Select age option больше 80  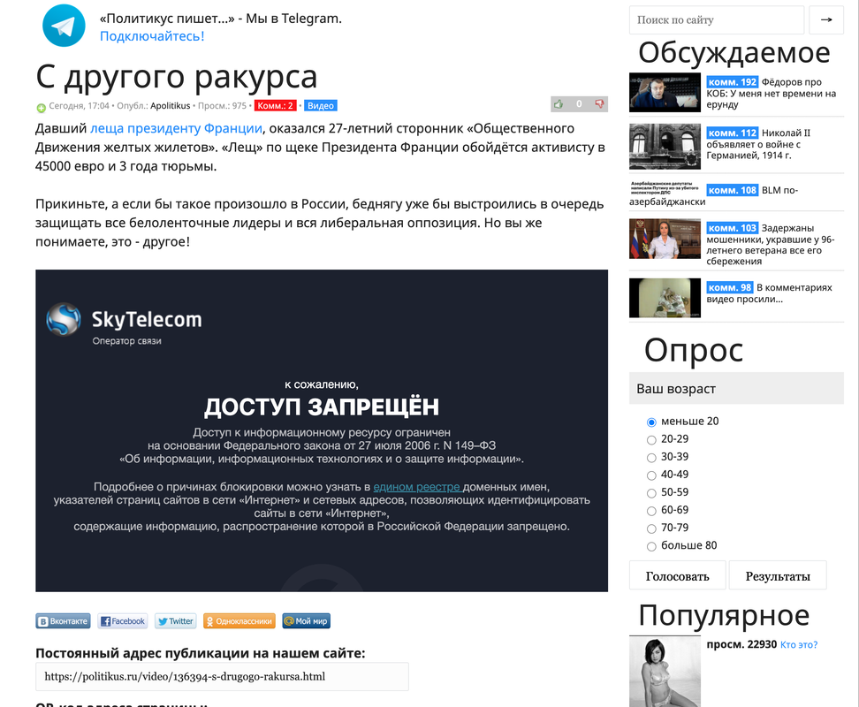651,546
